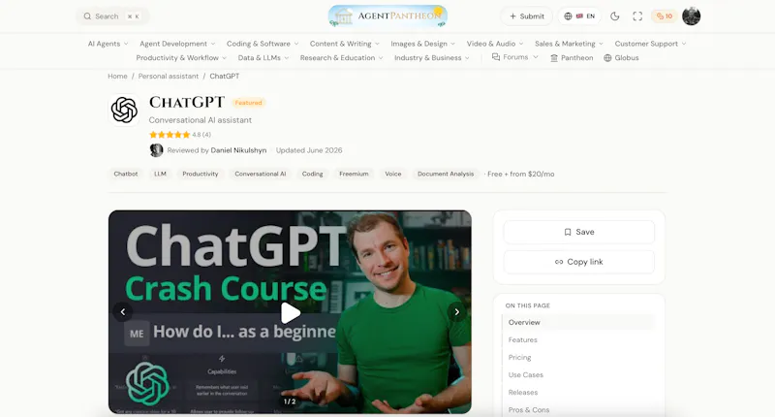Screen dimensions: 775x417
Task: Jump to the Pros & Cons section
Action: (x=578, y=410)
